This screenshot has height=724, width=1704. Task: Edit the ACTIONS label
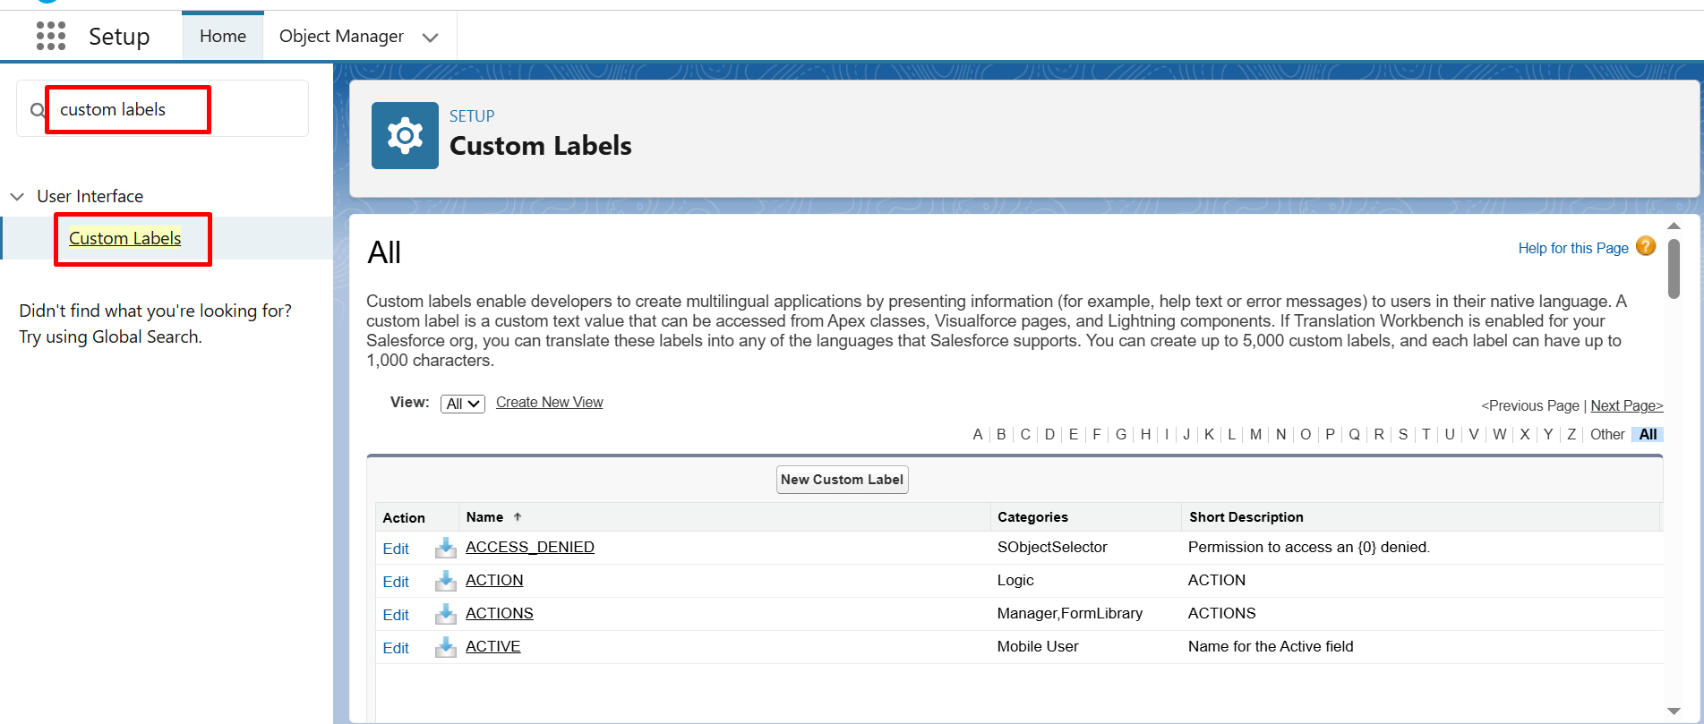(x=396, y=615)
